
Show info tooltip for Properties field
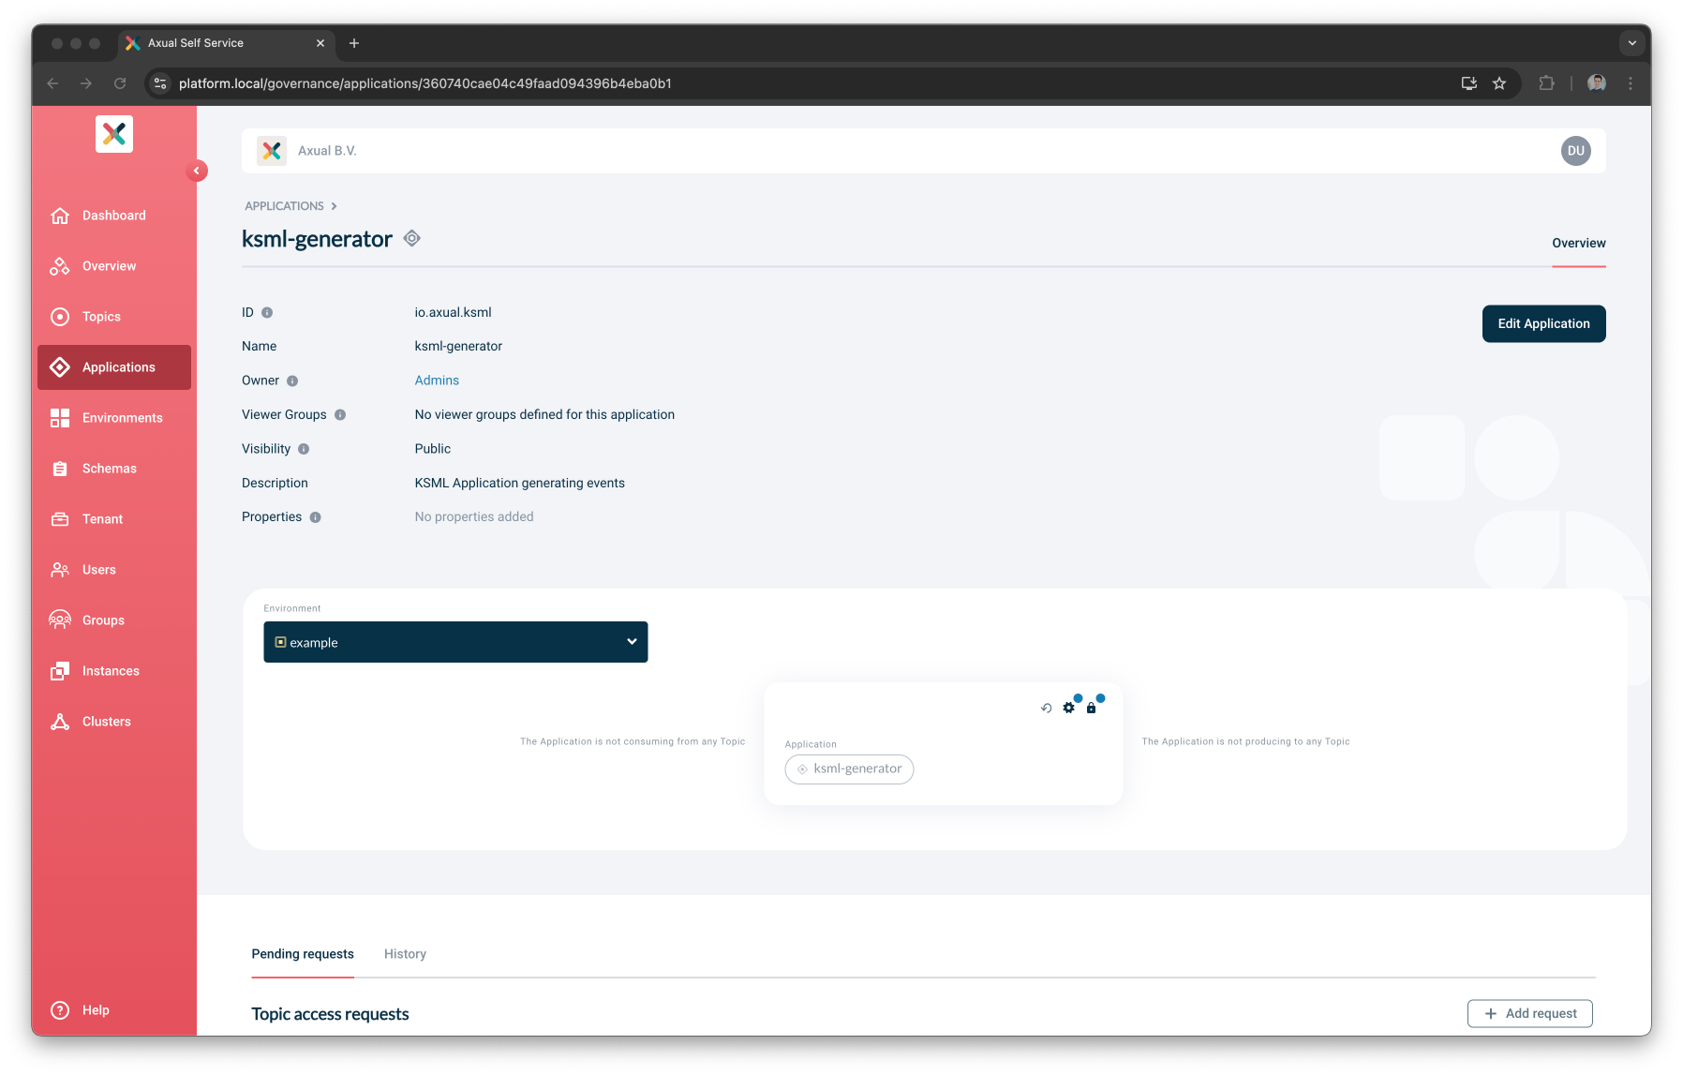coord(316,517)
